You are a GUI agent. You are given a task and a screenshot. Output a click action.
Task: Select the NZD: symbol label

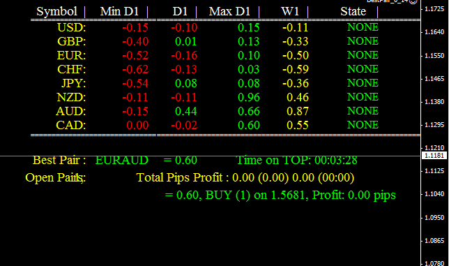71,98
